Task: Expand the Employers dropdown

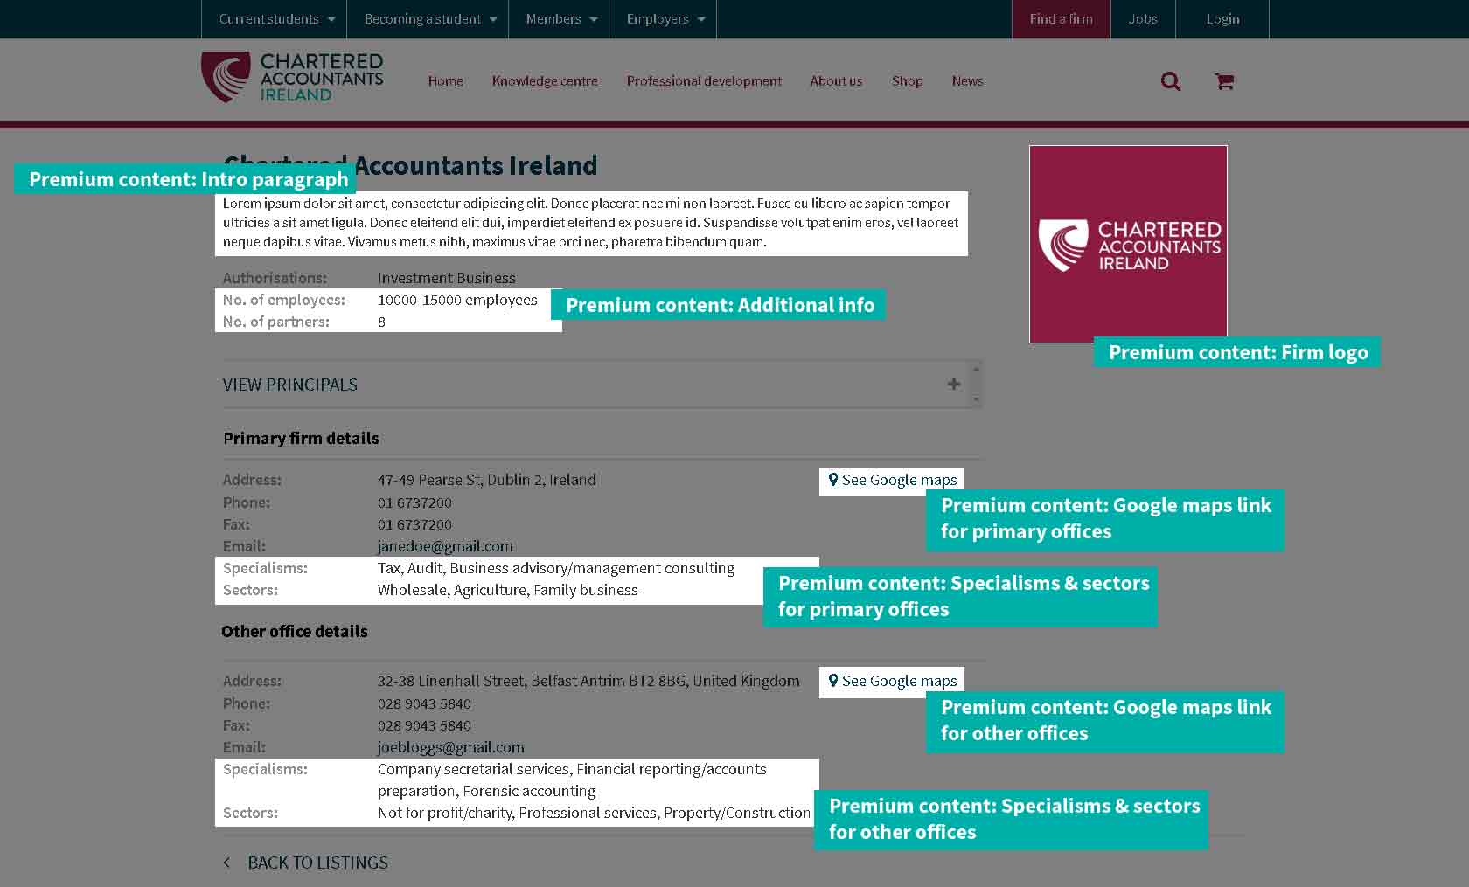Action: pyautogui.click(x=665, y=19)
